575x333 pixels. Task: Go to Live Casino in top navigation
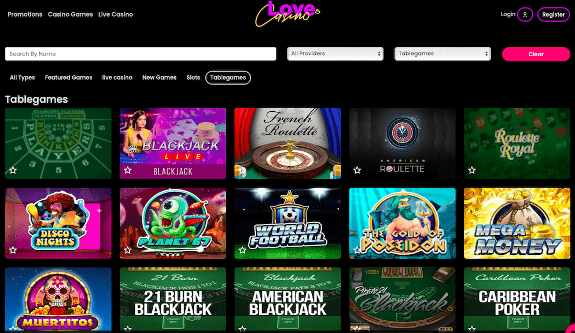[x=116, y=14]
